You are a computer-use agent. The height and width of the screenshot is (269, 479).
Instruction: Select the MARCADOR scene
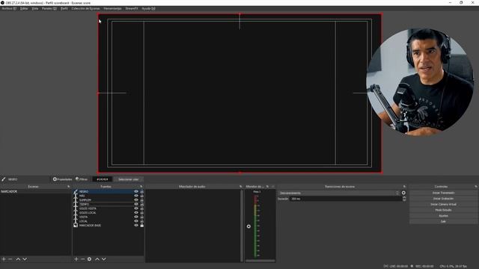36,191
